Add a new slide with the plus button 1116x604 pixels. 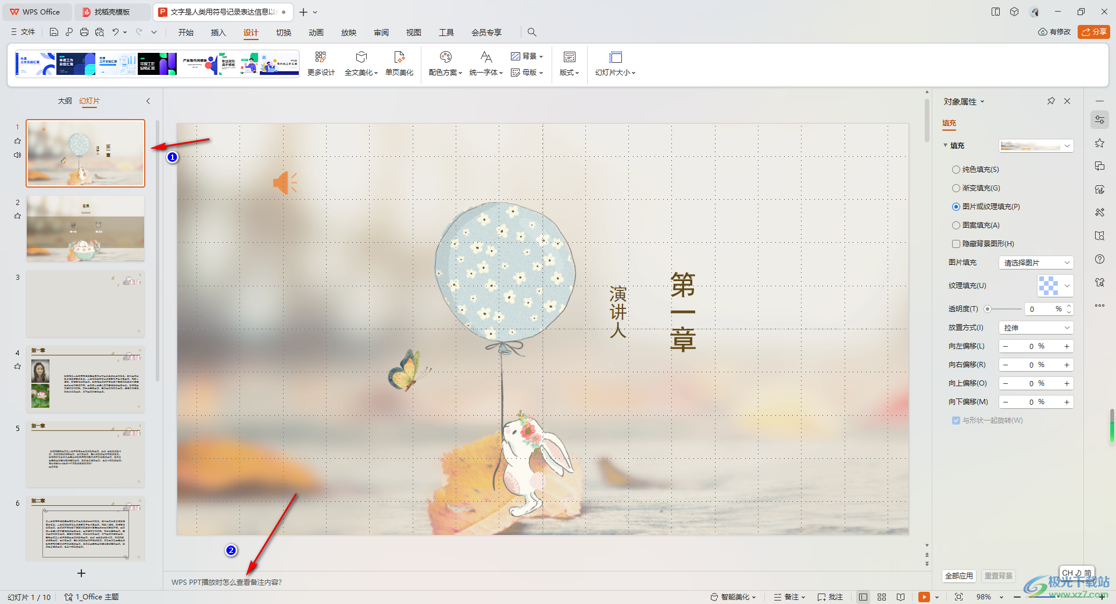click(x=81, y=573)
